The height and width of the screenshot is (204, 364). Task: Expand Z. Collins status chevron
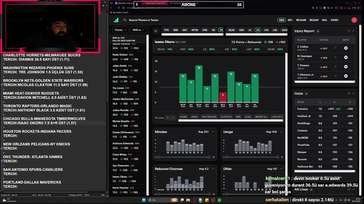336,48
